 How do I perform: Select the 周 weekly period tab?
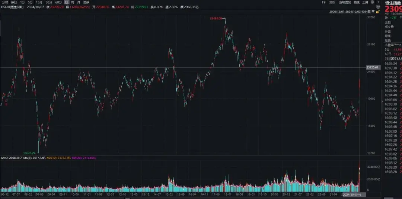point(73,2)
